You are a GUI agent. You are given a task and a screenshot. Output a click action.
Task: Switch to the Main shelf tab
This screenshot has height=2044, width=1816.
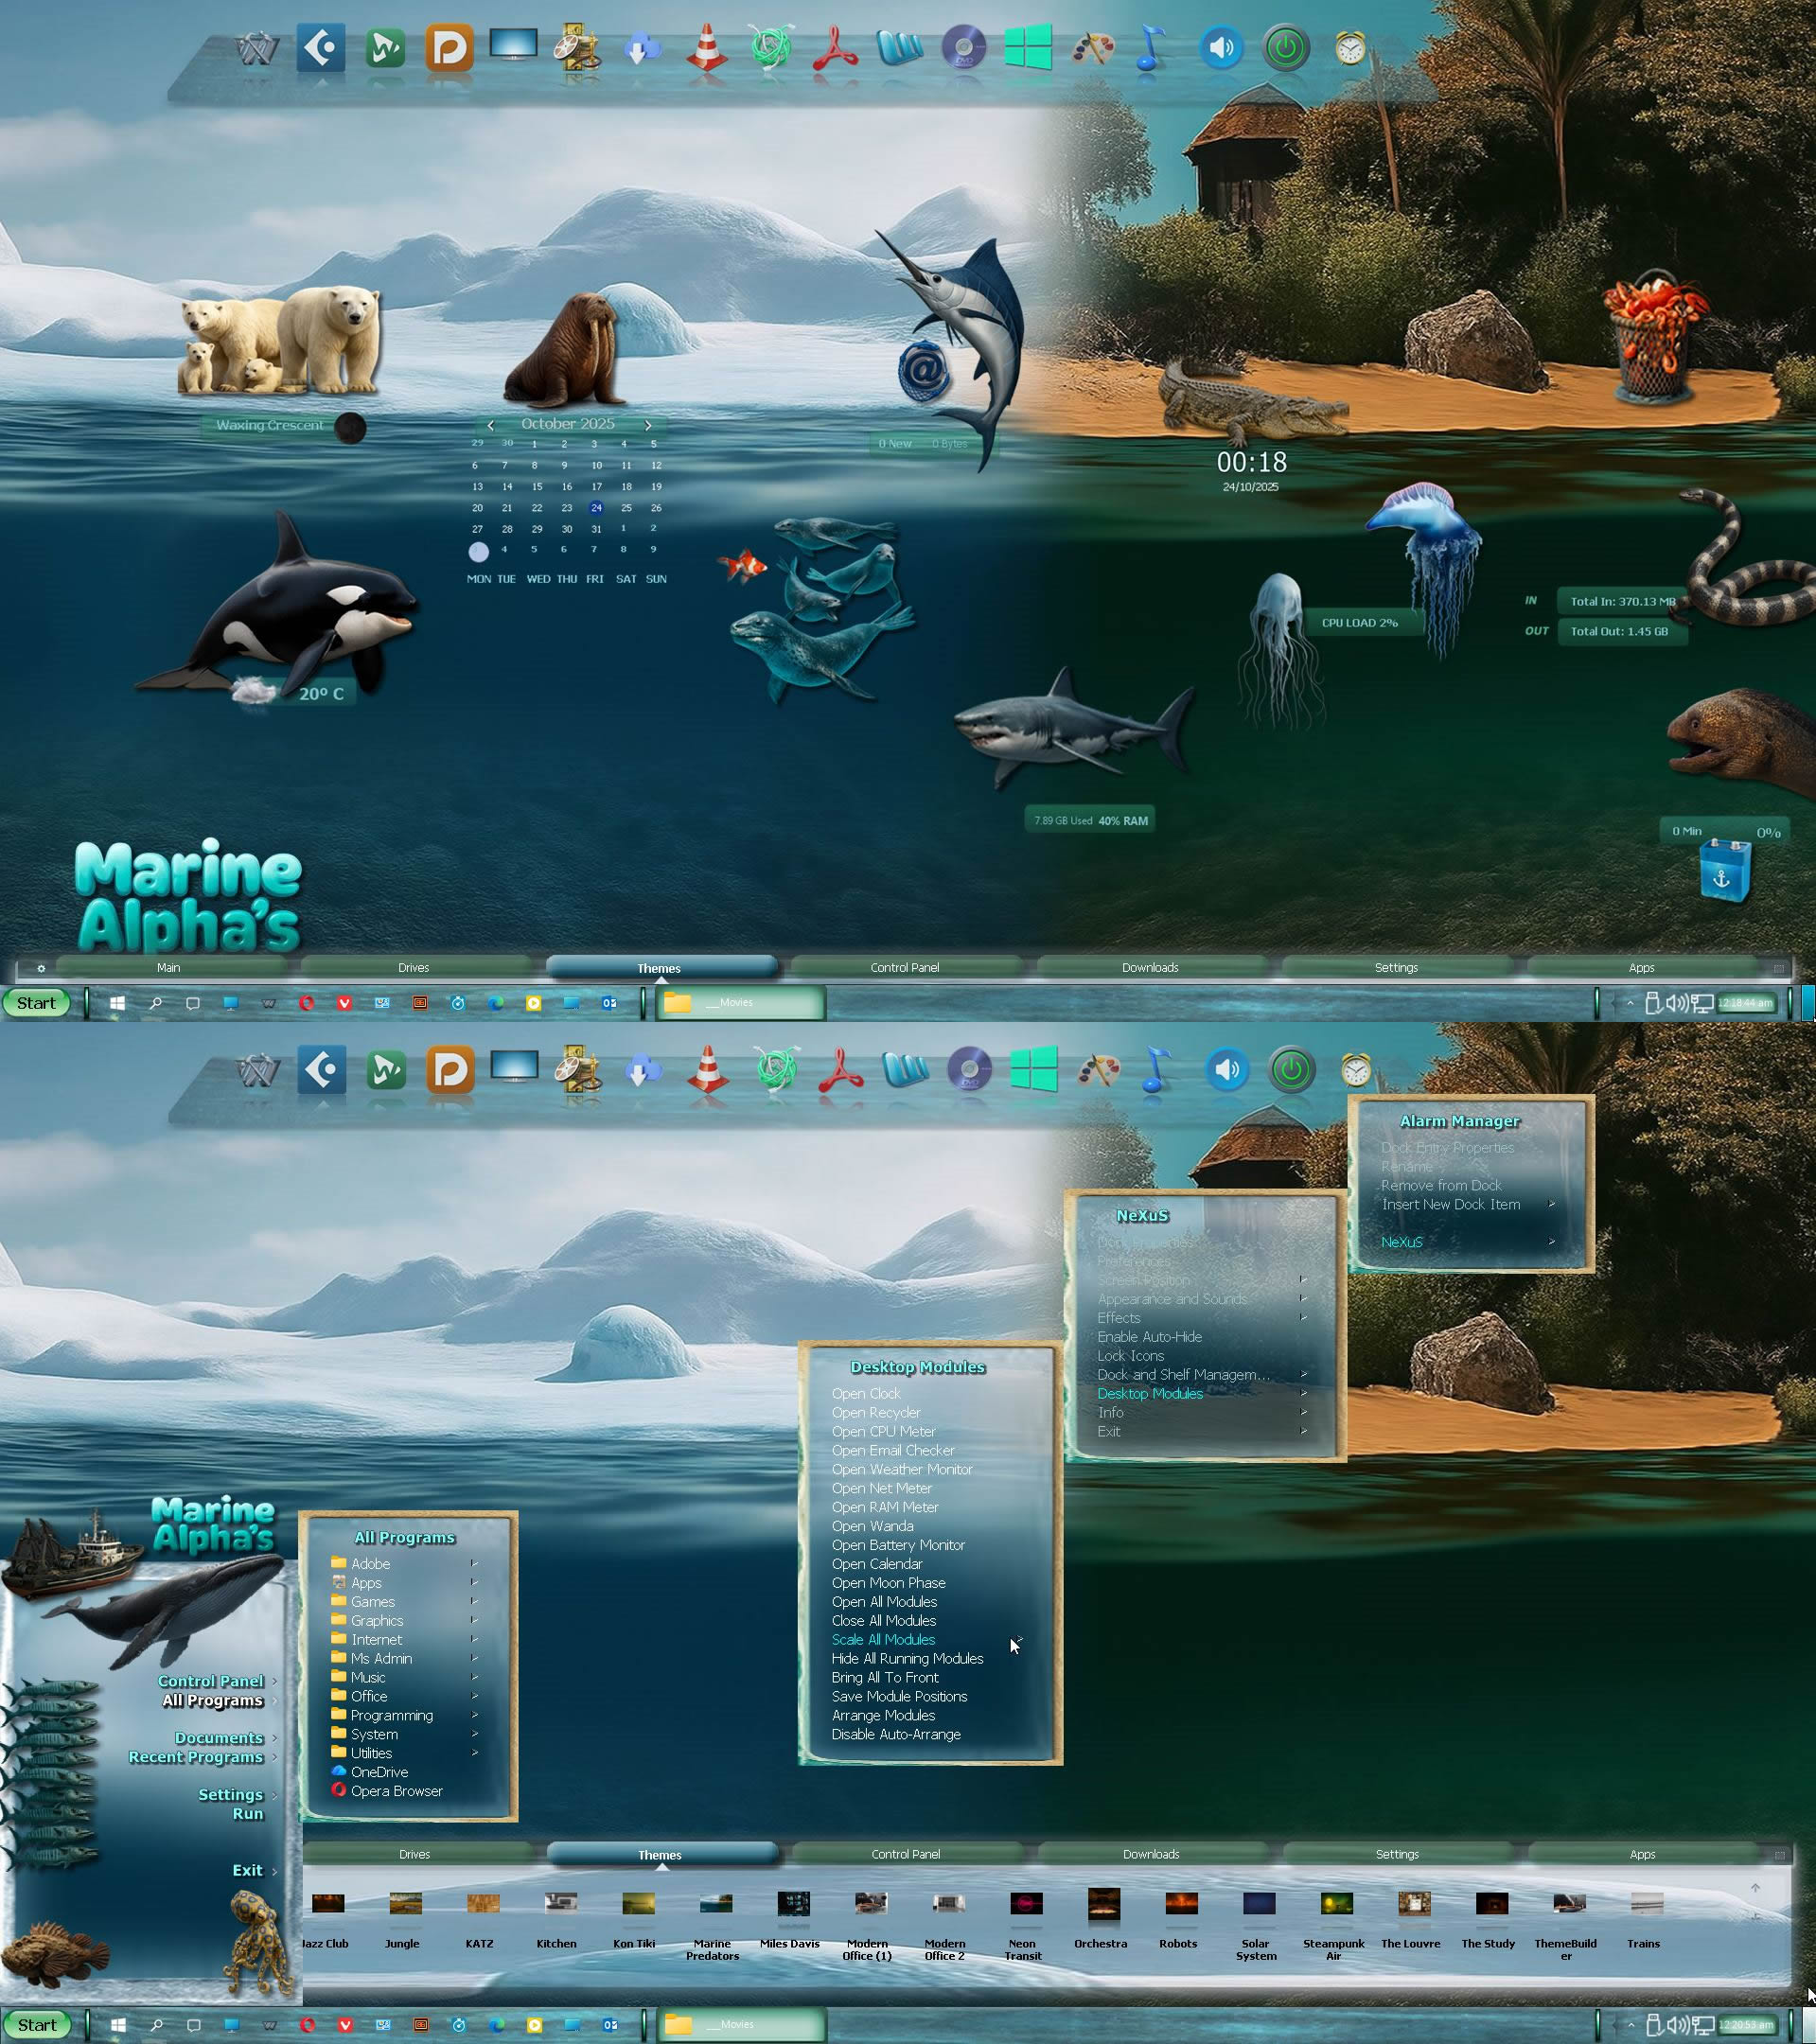tap(168, 967)
